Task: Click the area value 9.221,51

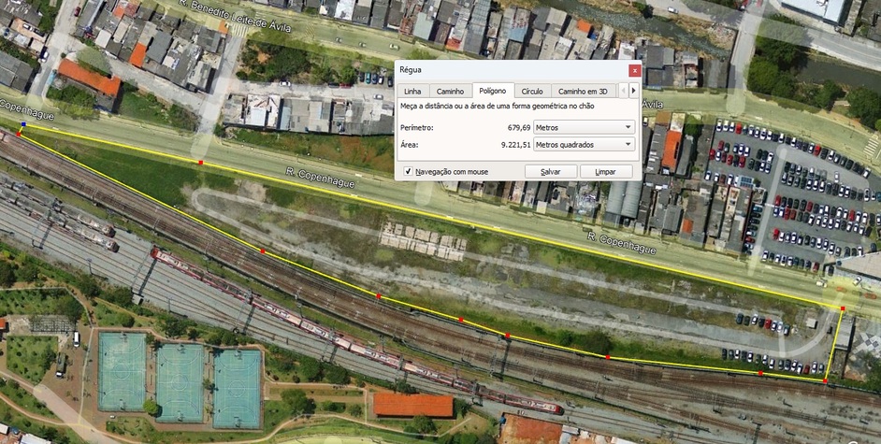Action: point(516,144)
